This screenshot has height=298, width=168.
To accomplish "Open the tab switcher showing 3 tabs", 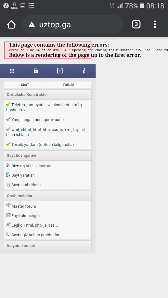I will point(136,24).
